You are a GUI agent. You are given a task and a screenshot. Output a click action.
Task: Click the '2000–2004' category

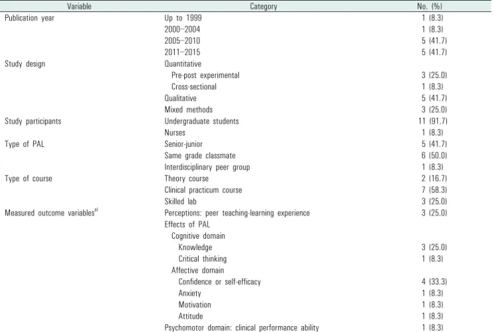coord(182,30)
